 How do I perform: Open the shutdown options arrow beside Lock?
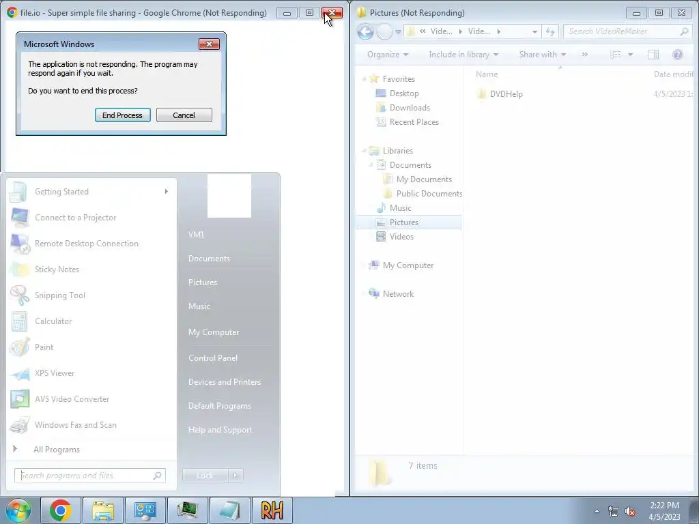[x=236, y=476]
